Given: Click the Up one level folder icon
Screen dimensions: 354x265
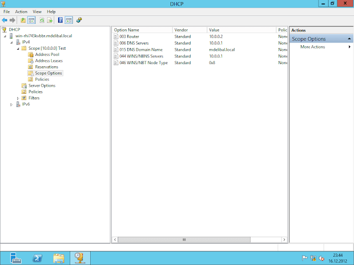Looking at the screenshot, I should click(x=23, y=20).
